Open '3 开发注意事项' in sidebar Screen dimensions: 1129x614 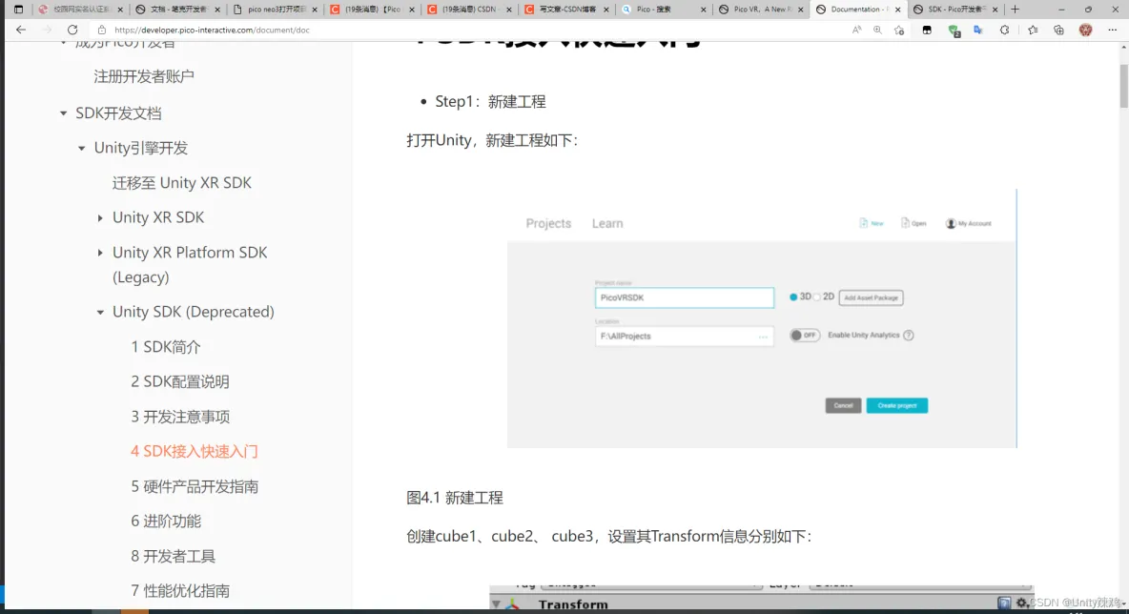(181, 417)
